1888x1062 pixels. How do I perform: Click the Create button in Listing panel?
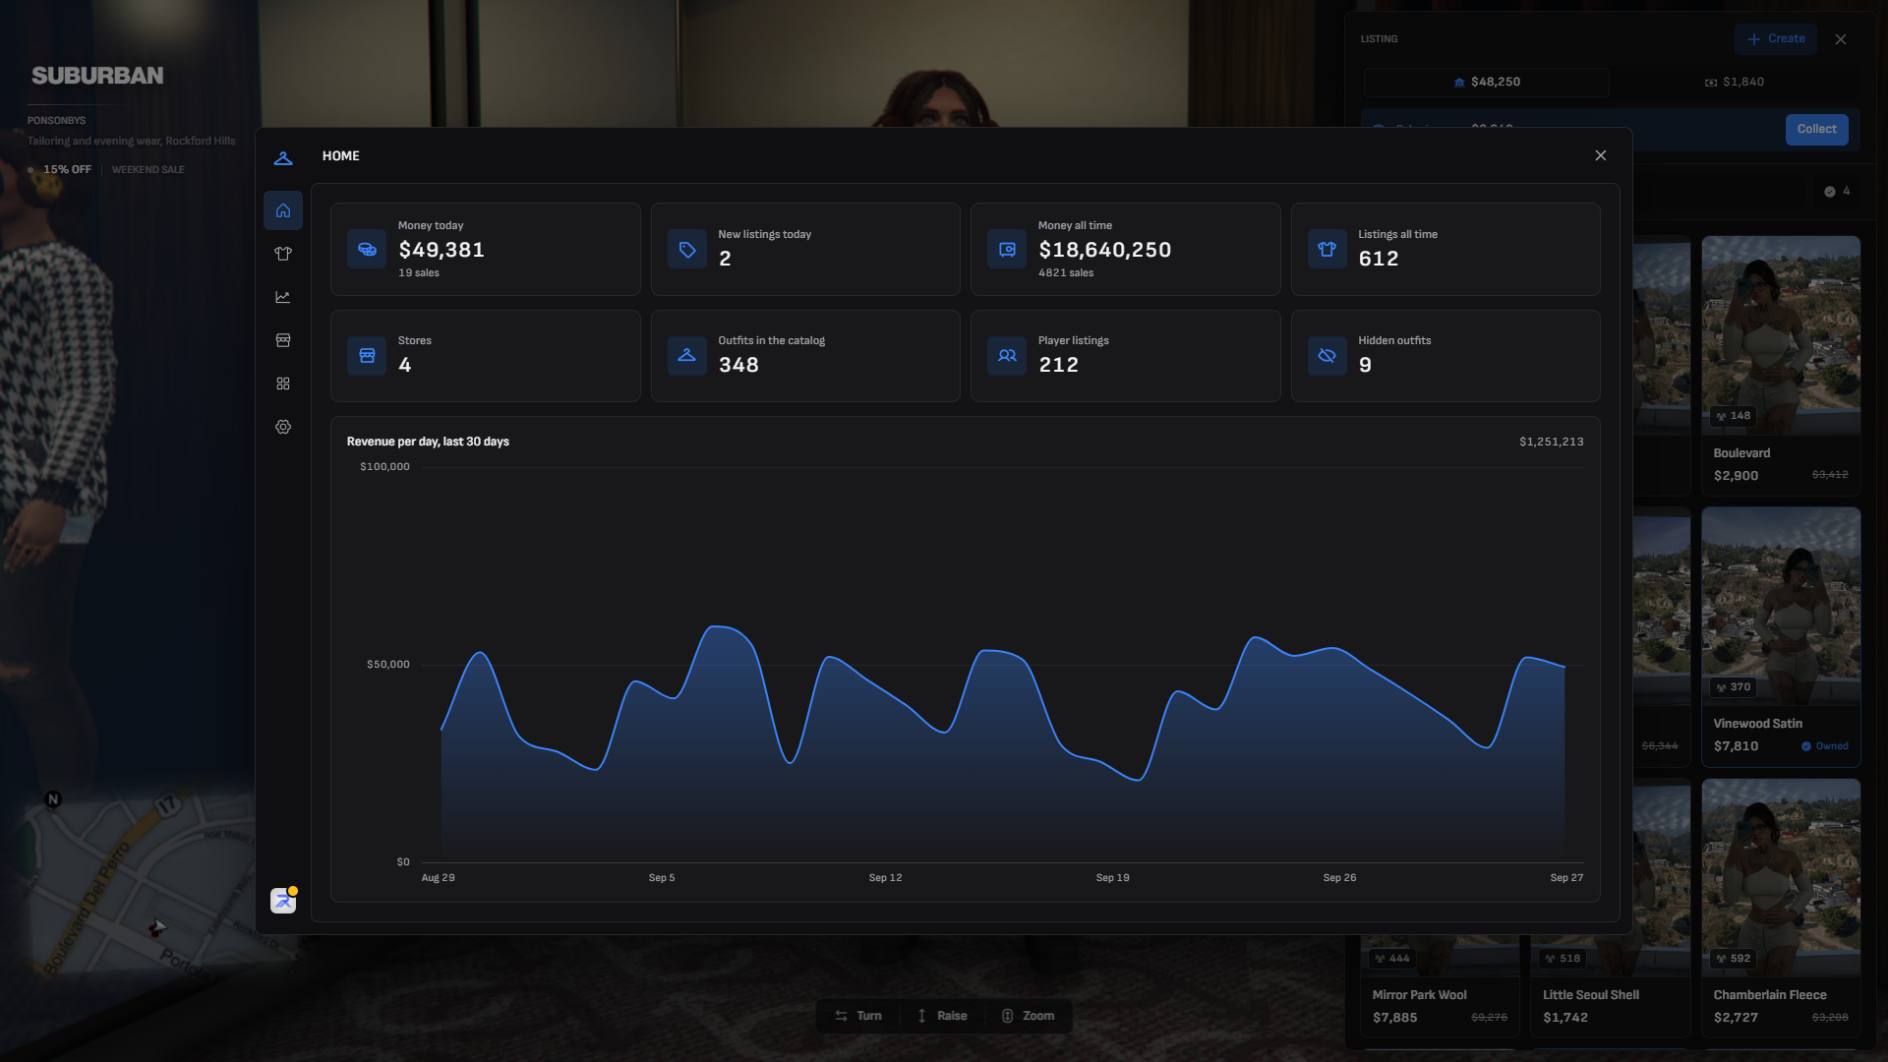tap(1776, 39)
